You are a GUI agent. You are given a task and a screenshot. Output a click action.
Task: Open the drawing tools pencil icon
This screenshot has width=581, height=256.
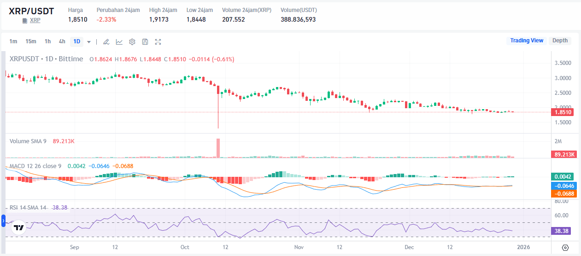(106, 42)
